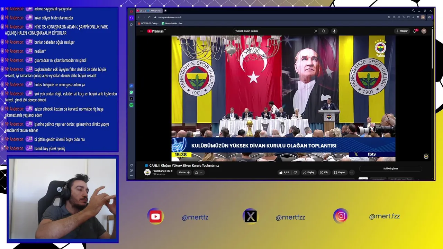Open X (Twitter) in the Opera sidebar
This screenshot has height=249, width=443.
point(131,99)
